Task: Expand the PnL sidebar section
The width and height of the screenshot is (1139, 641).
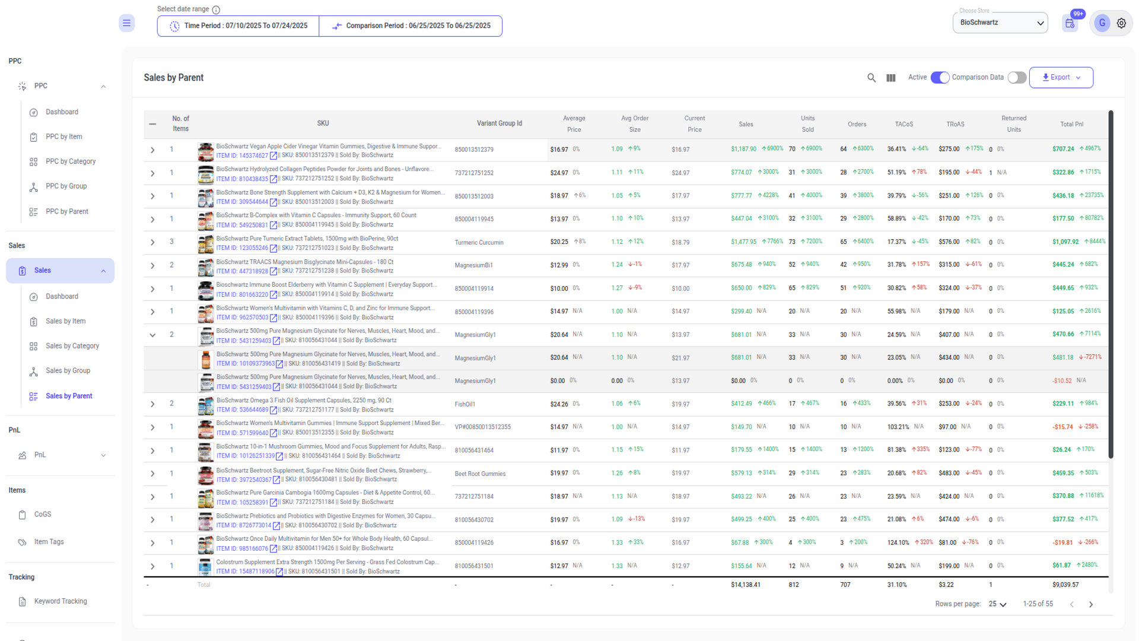Action: tap(103, 456)
